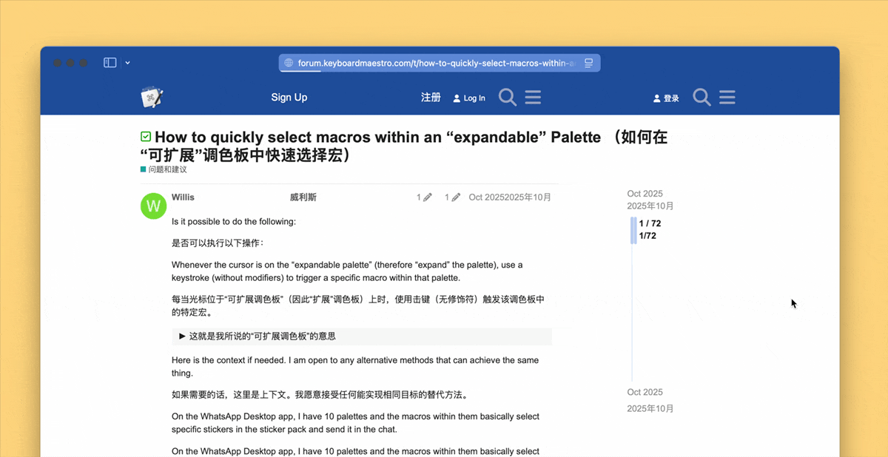Click the globe site icon in address bar
The height and width of the screenshot is (457, 888).
[289, 63]
